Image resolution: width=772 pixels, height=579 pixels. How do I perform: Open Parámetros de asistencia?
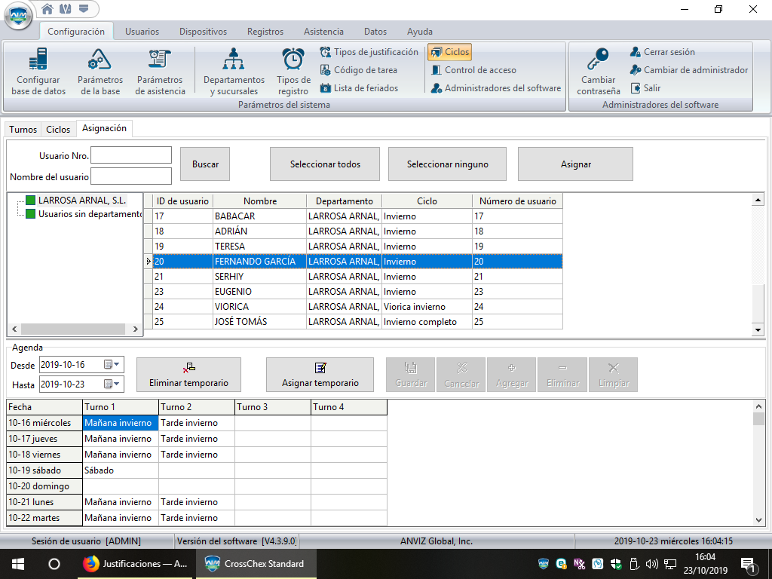click(160, 72)
